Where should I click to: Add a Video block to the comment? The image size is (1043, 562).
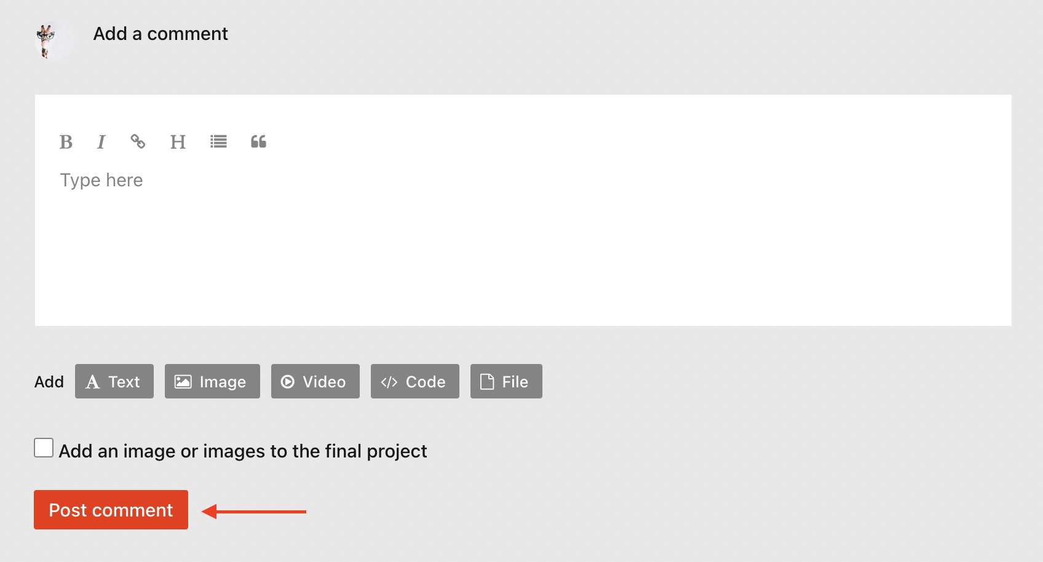[315, 381]
